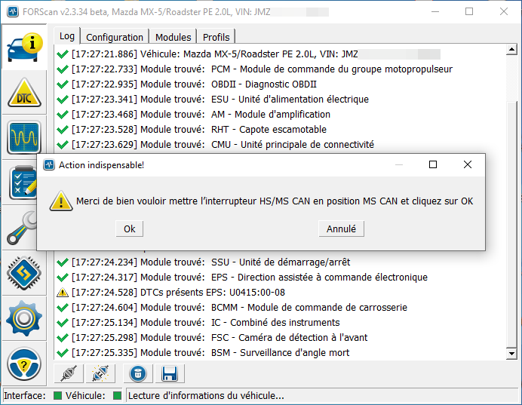522x405 pixels.
Task: Click the warning triangle icon in dialog
Action: 61,201
